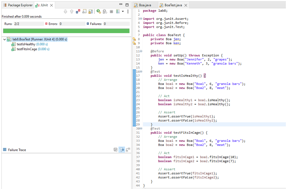Collapse the testIsHealthy fold at line 16
This screenshot has width=295, height=189.
pyautogui.click(x=141, y=72)
